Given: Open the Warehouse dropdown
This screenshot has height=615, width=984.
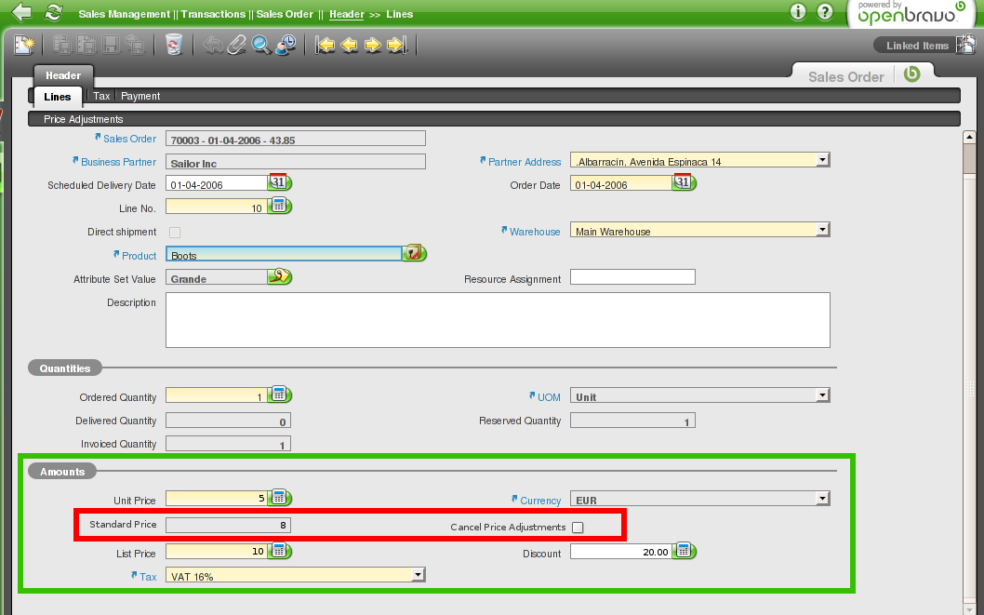Looking at the screenshot, I should [x=821, y=231].
